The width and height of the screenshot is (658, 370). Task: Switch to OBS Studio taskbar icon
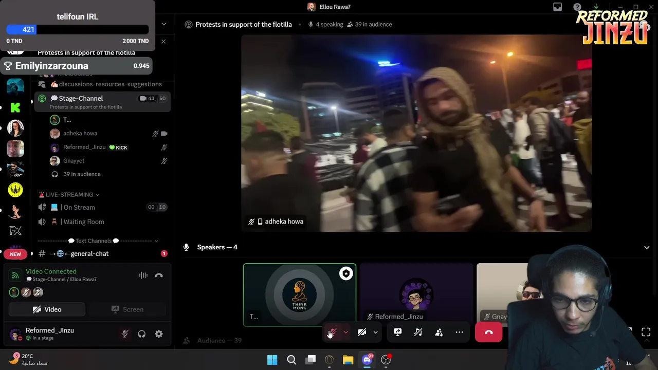tap(386, 360)
